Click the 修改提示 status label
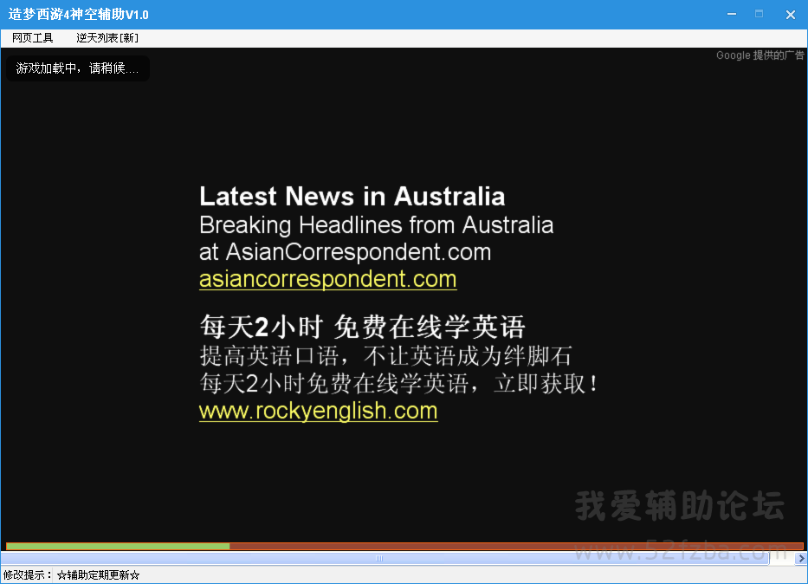This screenshot has width=808, height=584. click(x=28, y=574)
